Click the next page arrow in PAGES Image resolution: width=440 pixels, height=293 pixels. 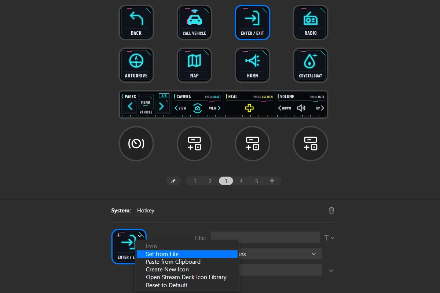coord(161,107)
